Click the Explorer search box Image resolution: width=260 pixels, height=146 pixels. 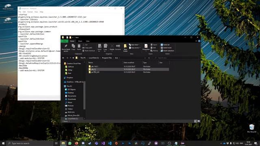[176, 58]
